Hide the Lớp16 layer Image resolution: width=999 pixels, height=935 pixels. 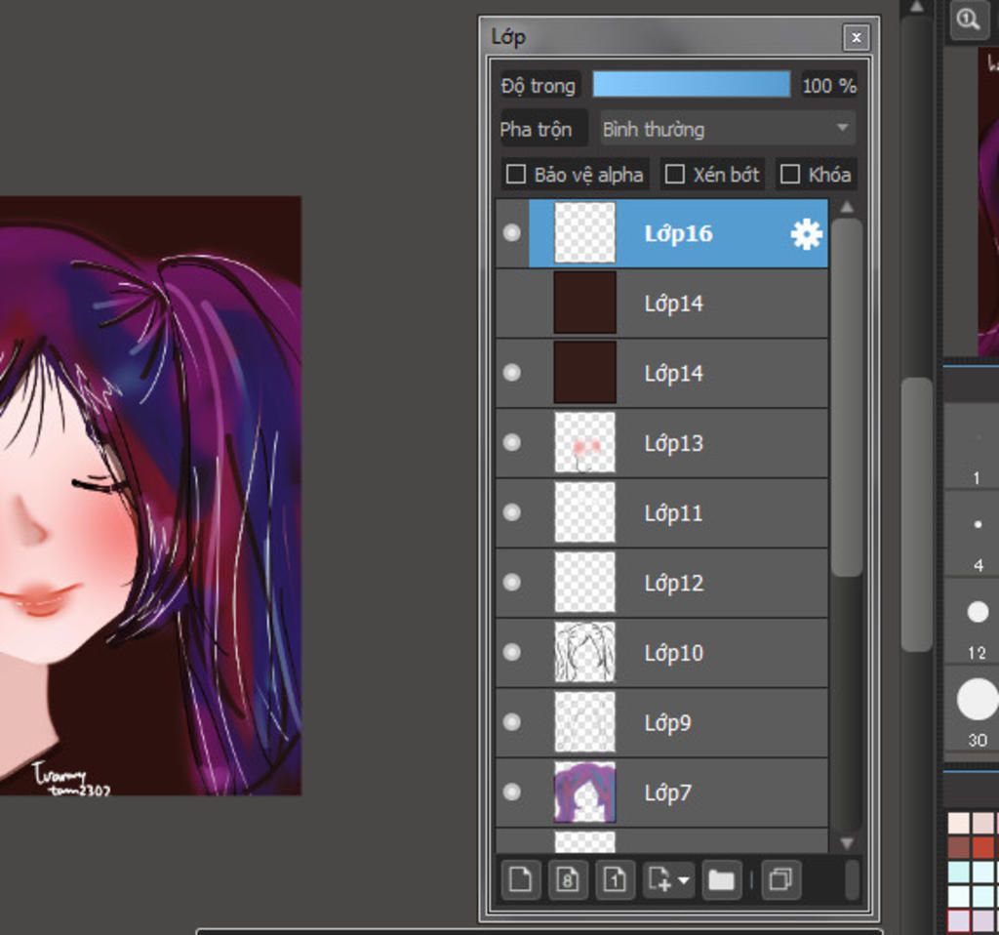511,232
